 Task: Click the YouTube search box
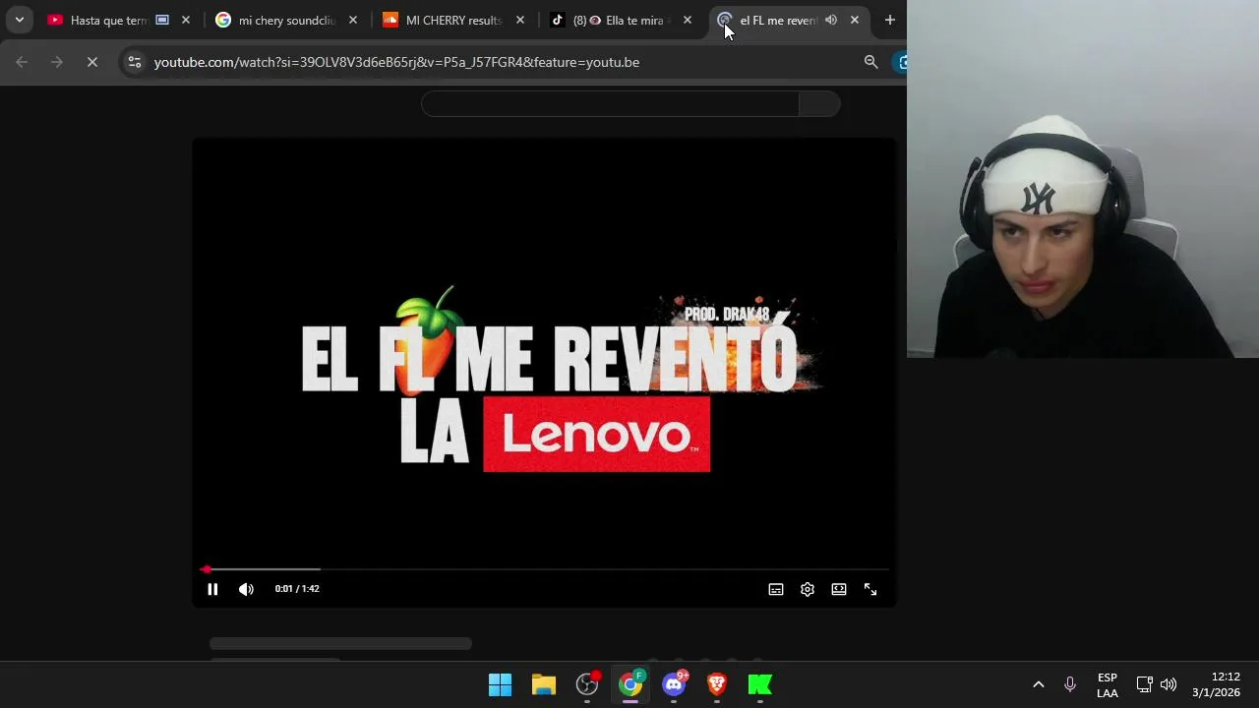point(610,104)
